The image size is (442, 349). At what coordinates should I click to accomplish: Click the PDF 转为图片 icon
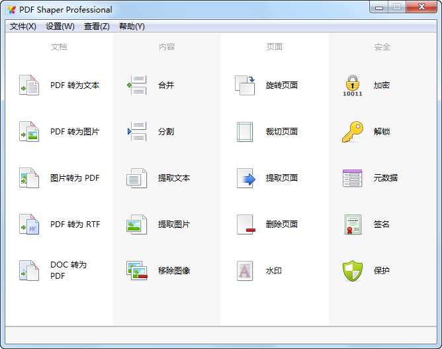click(x=29, y=132)
